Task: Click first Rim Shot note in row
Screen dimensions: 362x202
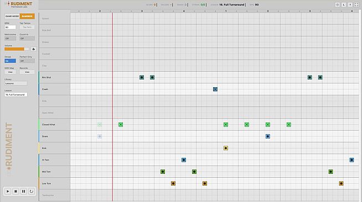Action: point(142,77)
